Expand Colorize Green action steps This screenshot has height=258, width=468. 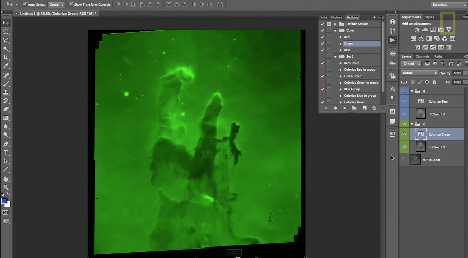point(340,102)
